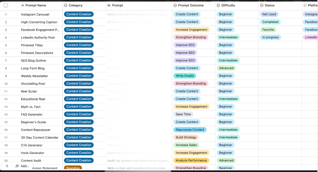Select the SEO Blog Outline cell
318x172 pixels.
pos(34,60)
